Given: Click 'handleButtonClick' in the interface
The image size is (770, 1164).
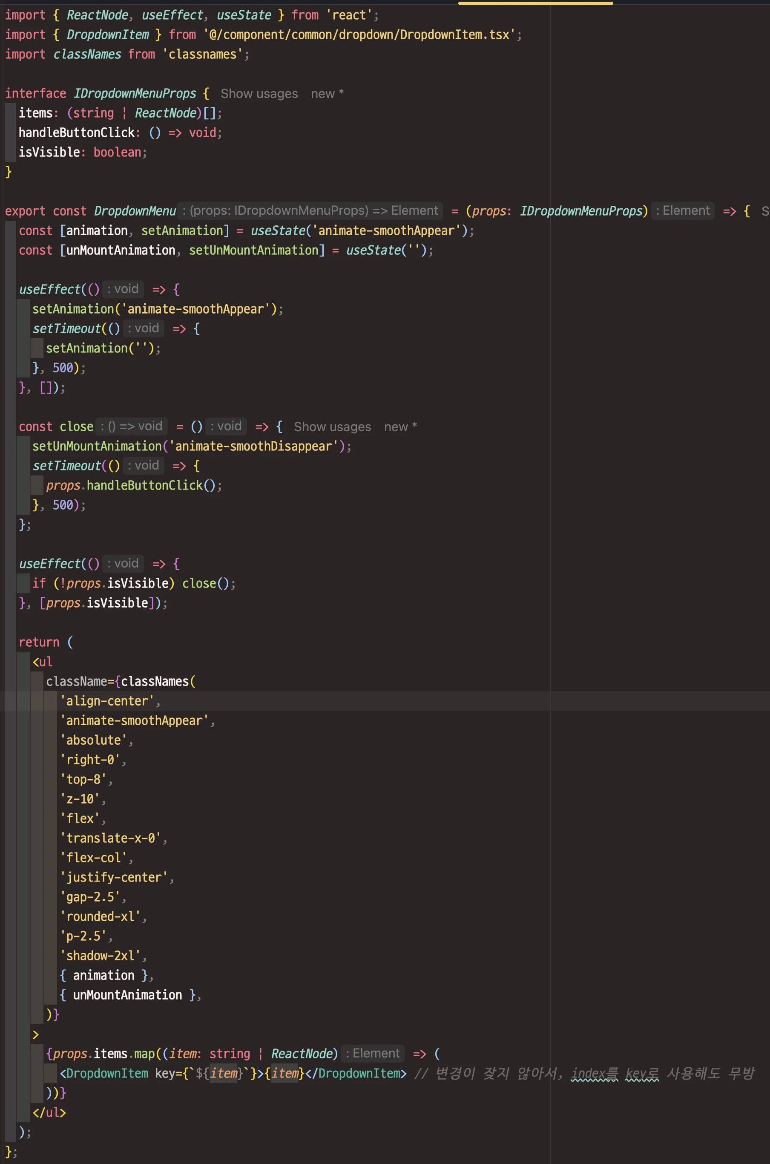Looking at the screenshot, I should tap(77, 133).
